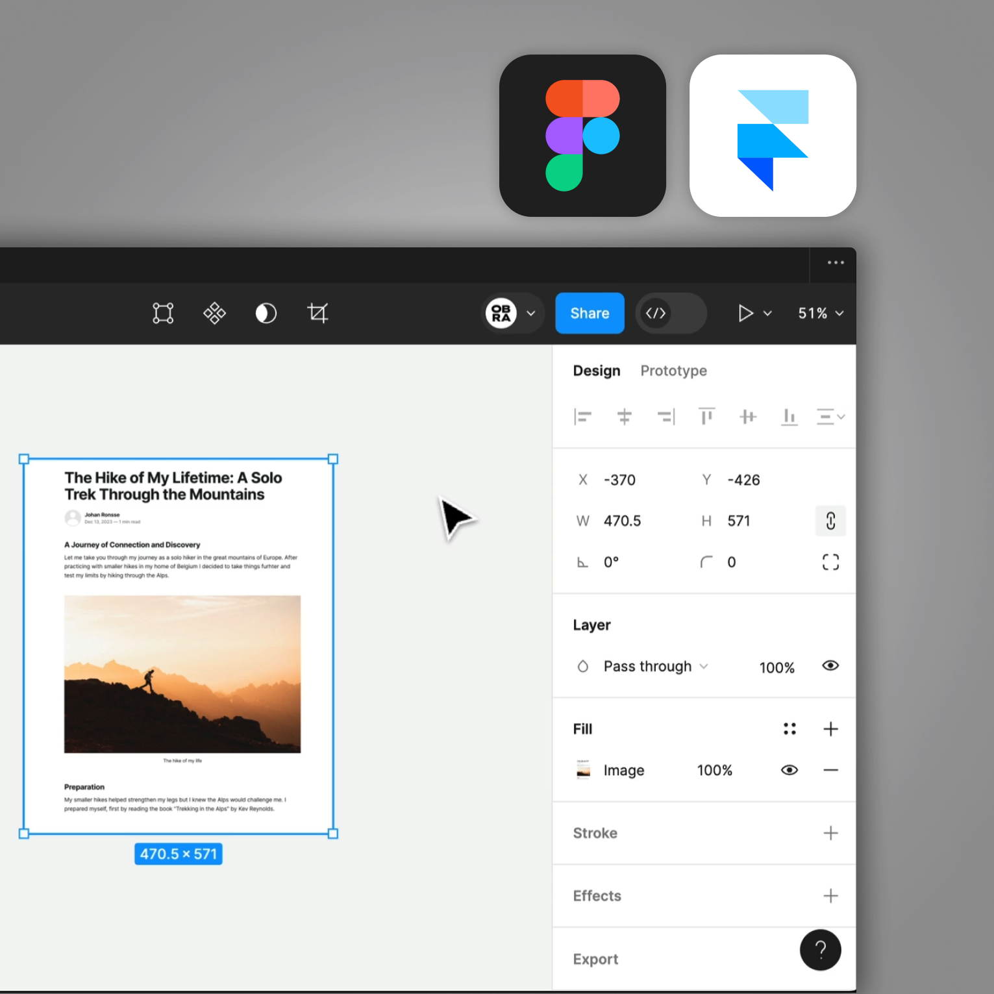Click the create component icon
Viewport: 994px width, 994px height.
214,313
